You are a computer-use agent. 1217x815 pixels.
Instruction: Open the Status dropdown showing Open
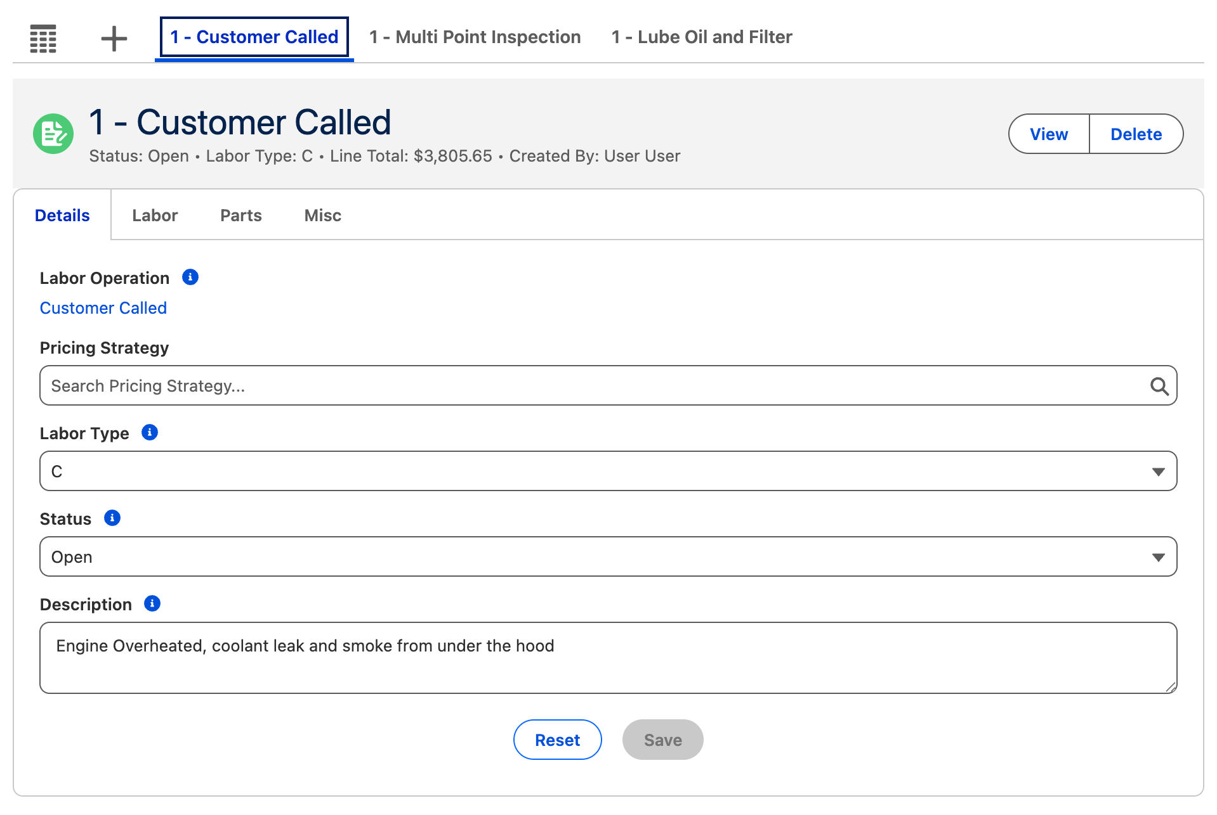coord(608,556)
